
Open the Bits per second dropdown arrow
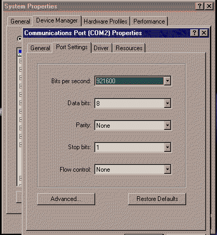pos(167,81)
